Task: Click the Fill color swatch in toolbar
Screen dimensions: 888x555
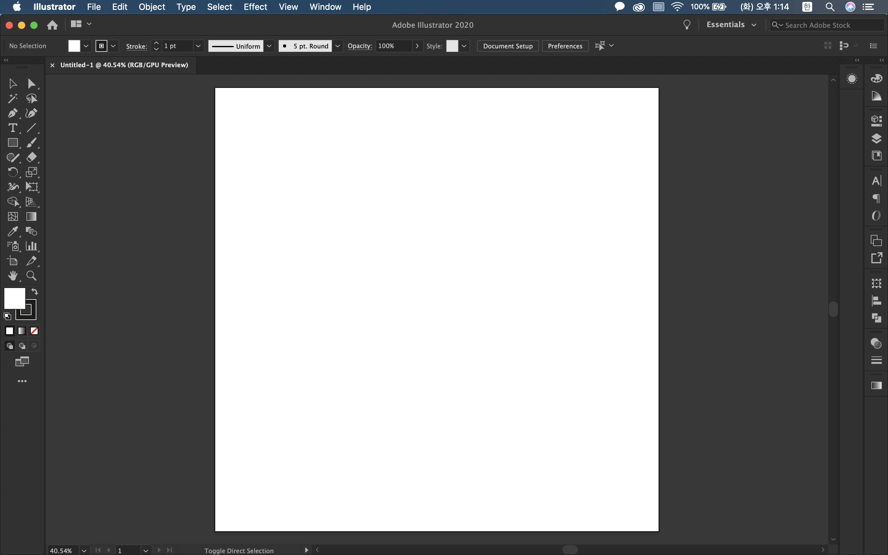Action: [x=14, y=298]
